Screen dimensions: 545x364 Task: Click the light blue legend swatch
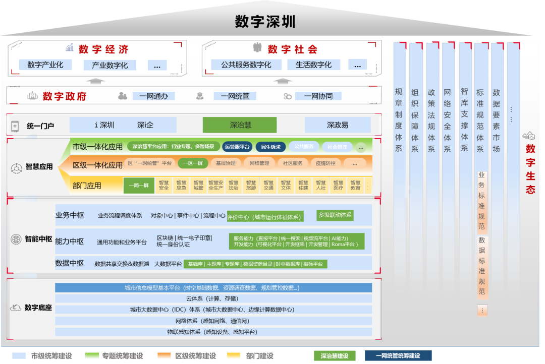[x=19, y=355]
